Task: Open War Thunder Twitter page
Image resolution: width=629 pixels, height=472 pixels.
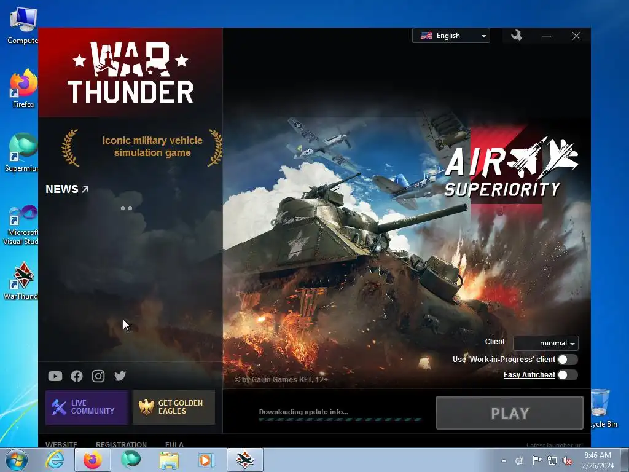Action: (120, 376)
